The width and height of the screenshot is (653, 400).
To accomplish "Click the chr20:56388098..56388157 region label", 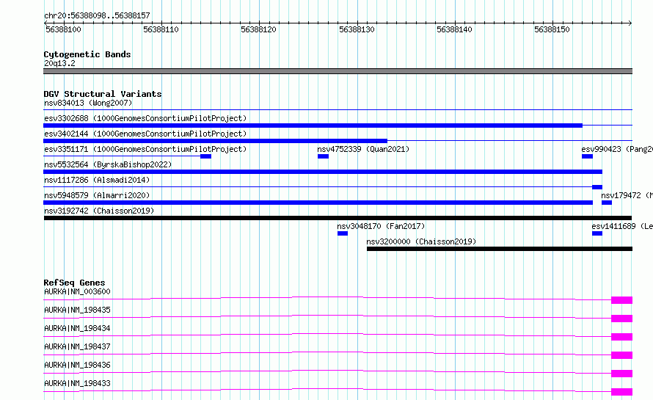I will coord(97,15).
